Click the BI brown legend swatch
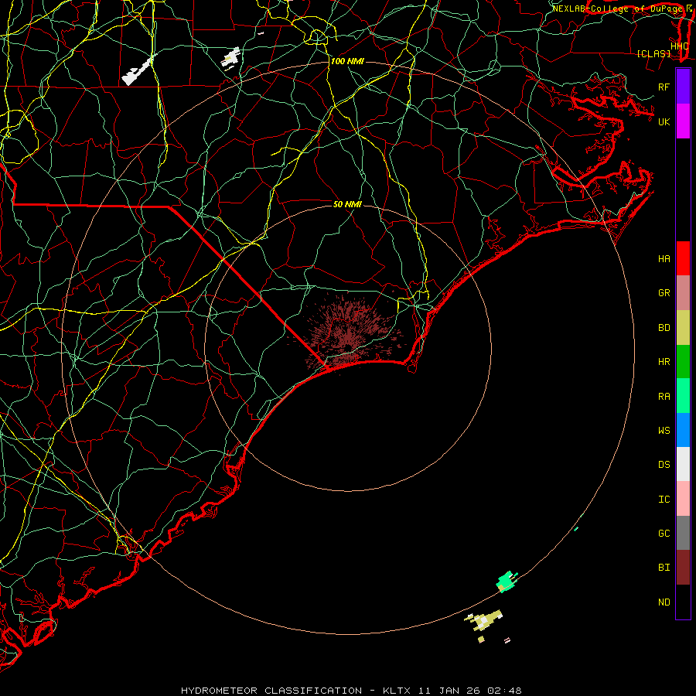Screen dimensions: 696x696 [x=683, y=568]
